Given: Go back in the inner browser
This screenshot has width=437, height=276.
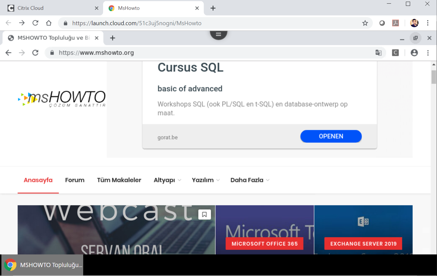Looking at the screenshot, I should (8, 53).
